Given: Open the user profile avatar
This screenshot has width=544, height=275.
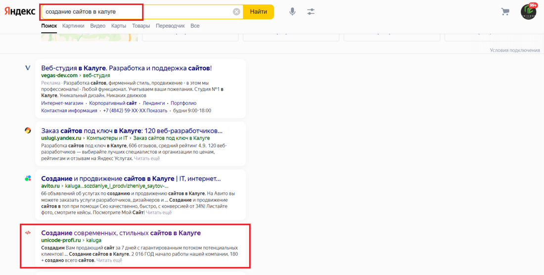Looking at the screenshot, I should (528, 12).
